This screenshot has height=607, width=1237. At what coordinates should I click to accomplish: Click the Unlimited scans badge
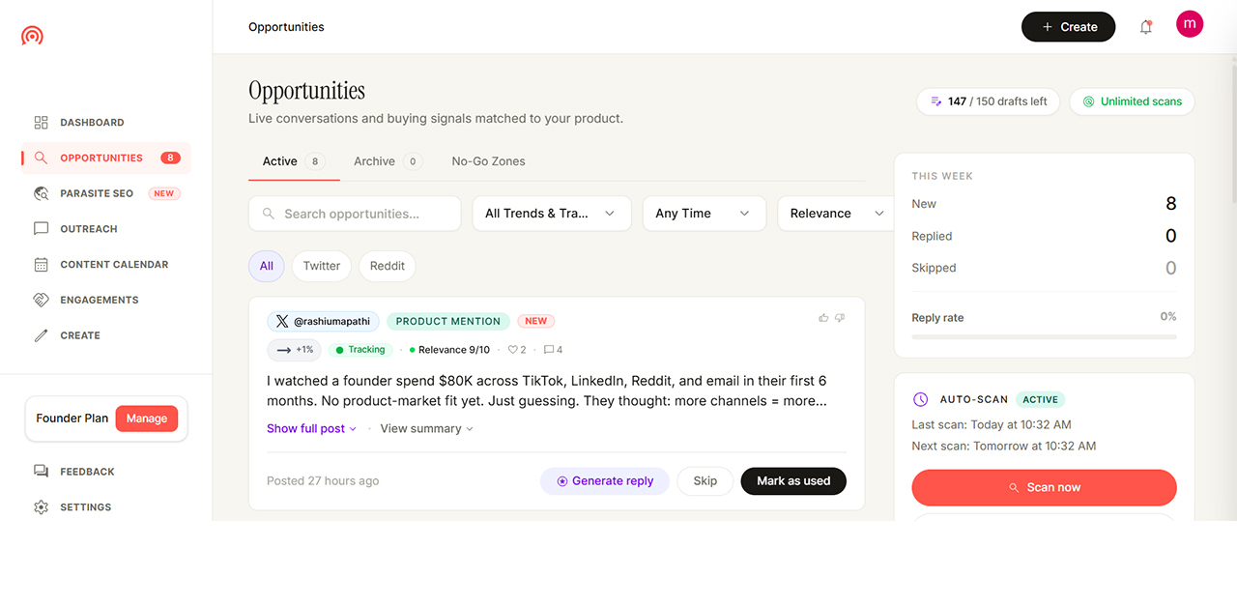click(1132, 101)
